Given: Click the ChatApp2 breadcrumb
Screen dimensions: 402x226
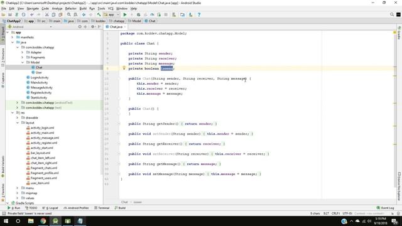Looking at the screenshot, I should [x=11, y=21].
